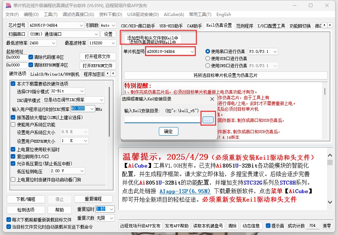Image resolution: width=338 pixels, height=235 pixels.
Task: Open 重复延时 3秒 dropdown
Action: tap(105, 209)
